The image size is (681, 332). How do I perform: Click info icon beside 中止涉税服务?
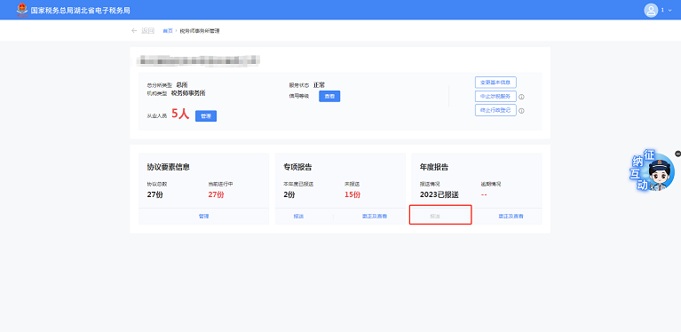click(521, 97)
